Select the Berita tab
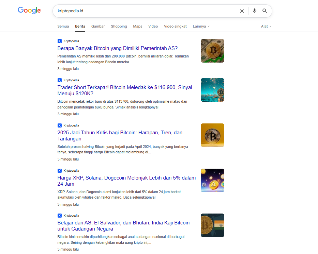318x254 pixels. (80, 26)
